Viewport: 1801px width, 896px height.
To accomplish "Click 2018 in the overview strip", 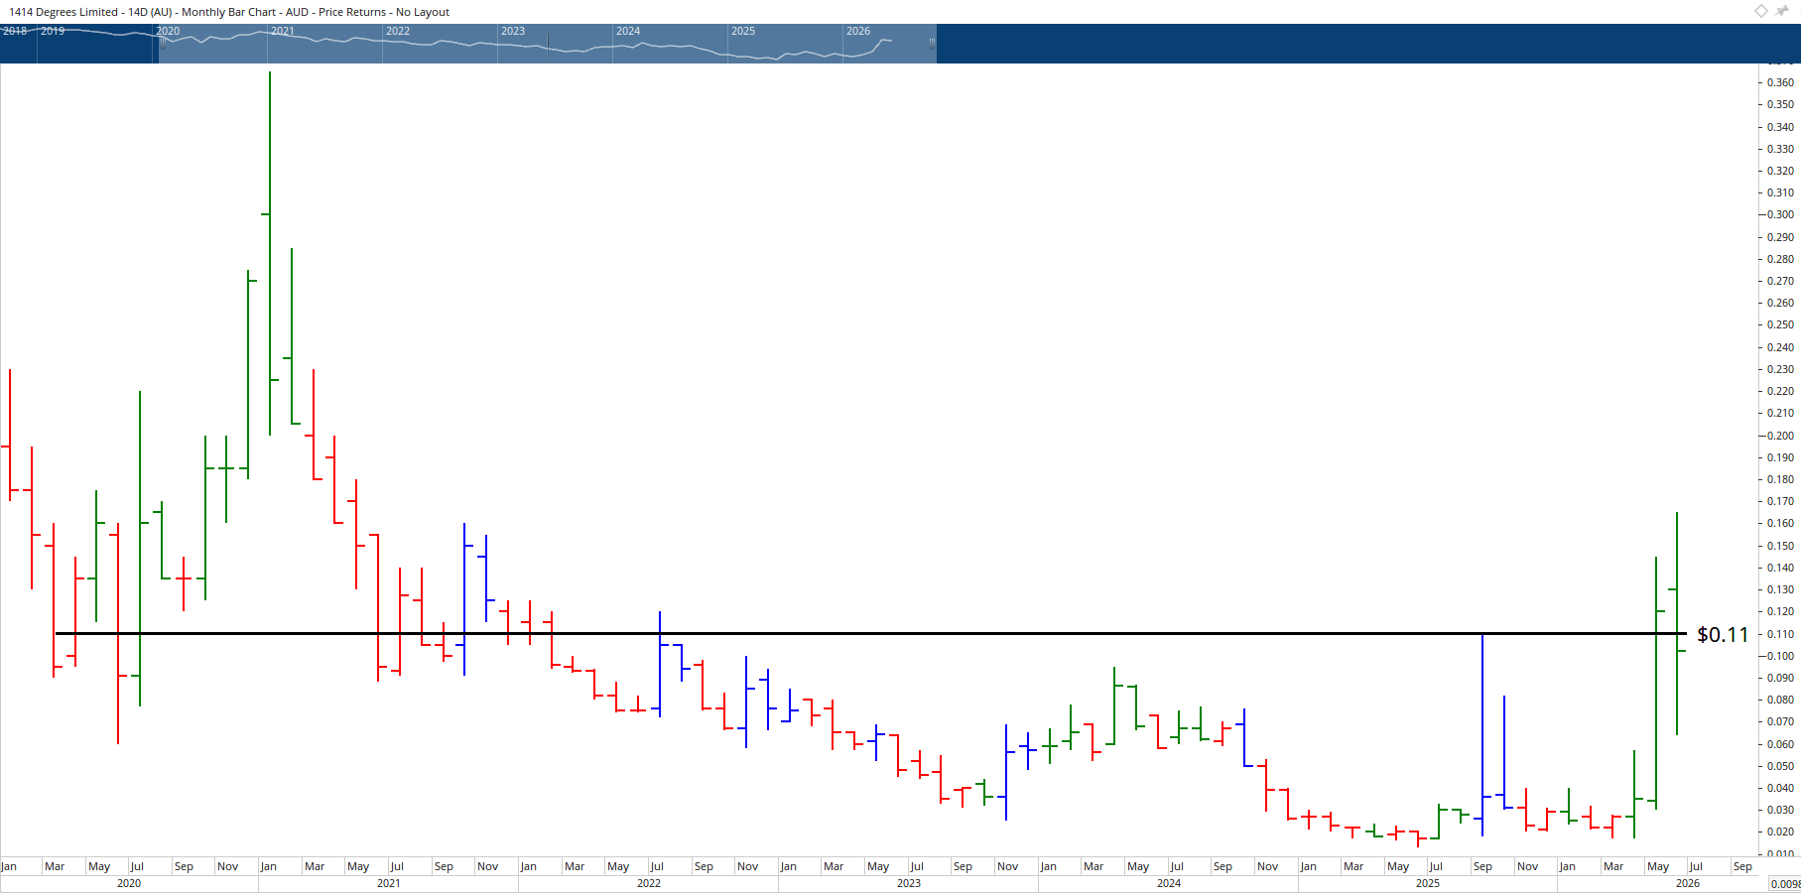I will pyautogui.click(x=15, y=31).
